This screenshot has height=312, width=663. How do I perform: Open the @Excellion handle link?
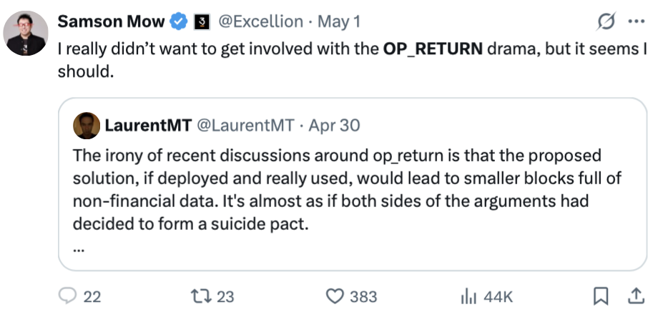(x=260, y=22)
